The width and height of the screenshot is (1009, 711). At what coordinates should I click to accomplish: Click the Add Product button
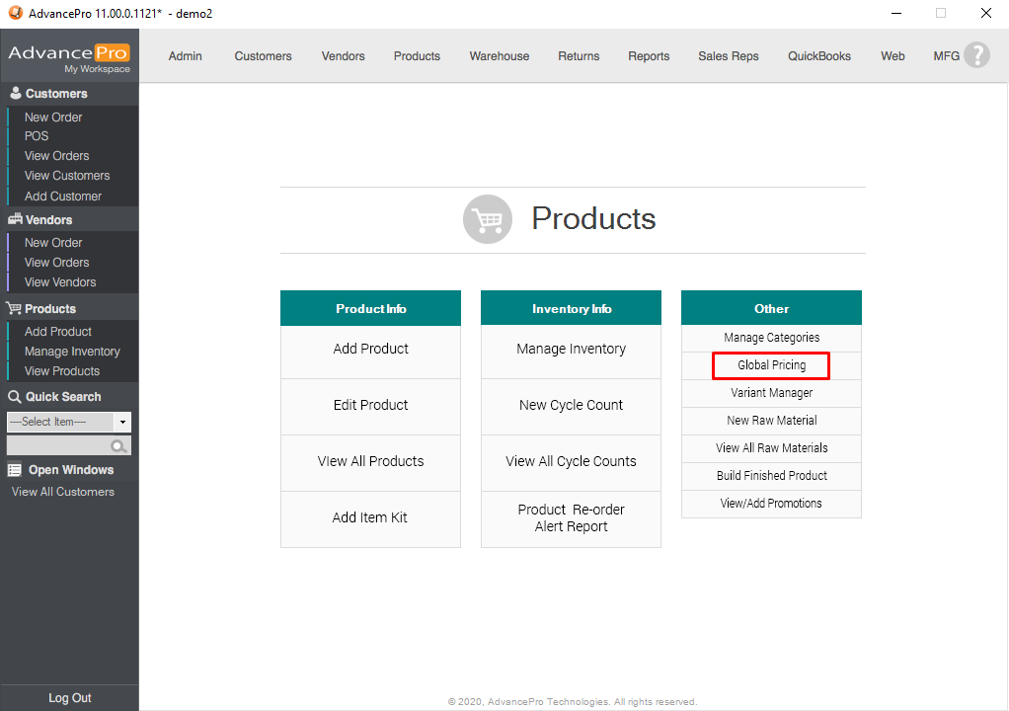click(x=370, y=350)
